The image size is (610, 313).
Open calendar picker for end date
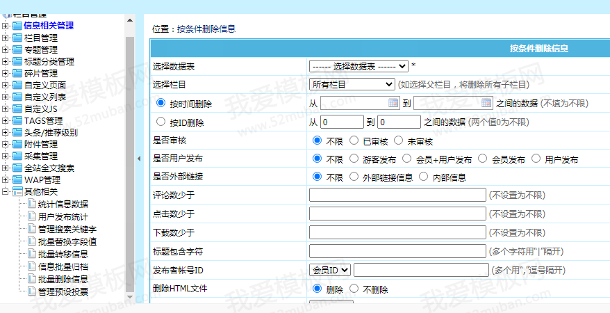point(486,103)
